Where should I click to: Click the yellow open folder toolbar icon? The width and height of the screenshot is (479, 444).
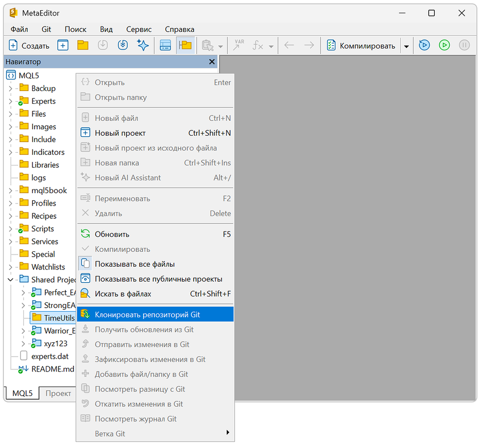[x=82, y=46]
